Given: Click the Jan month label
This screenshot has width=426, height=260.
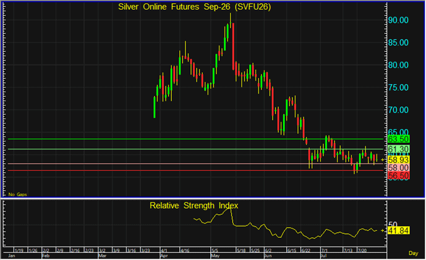Looking at the screenshot, I should click(x=11, y=256).
